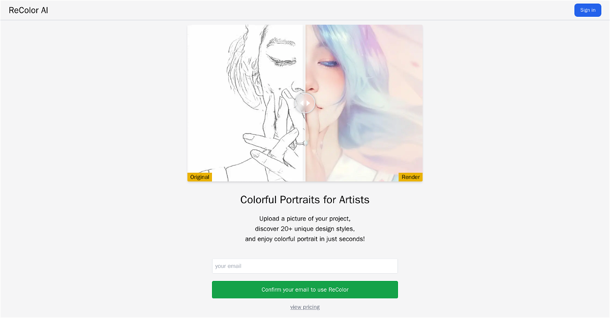This screenshot has width=610, height=318.
Task: Click the blue eye in the colored render
Action: click(328, 64)
